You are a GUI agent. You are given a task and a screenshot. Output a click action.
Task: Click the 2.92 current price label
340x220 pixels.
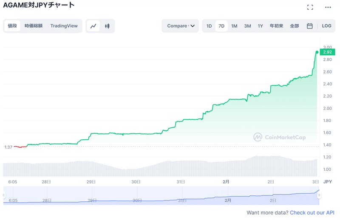pos(327,52)
